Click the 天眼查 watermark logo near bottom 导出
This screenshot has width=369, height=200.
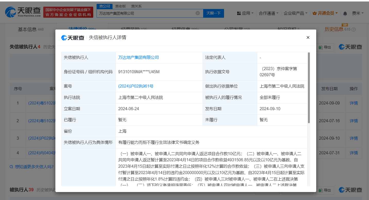click(350, 190)
